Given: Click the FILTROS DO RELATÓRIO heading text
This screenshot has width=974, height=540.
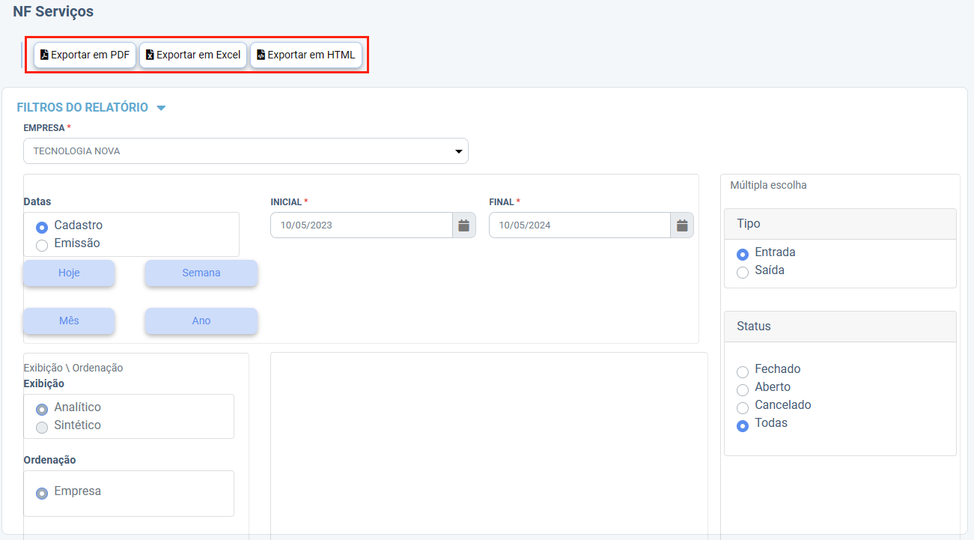Looking at the screenshot, I should [82, 107].
